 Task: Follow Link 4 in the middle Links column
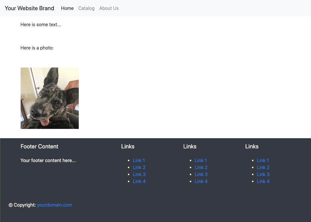[x=201, y=181]
